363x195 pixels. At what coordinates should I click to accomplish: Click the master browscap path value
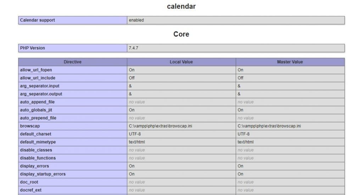click(269, 126)
